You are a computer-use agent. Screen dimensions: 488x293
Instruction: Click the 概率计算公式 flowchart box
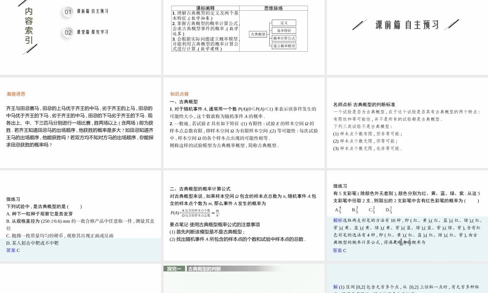click(285, 38)
